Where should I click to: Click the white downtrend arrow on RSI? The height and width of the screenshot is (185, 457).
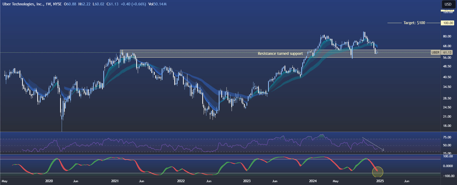(373, 144)
